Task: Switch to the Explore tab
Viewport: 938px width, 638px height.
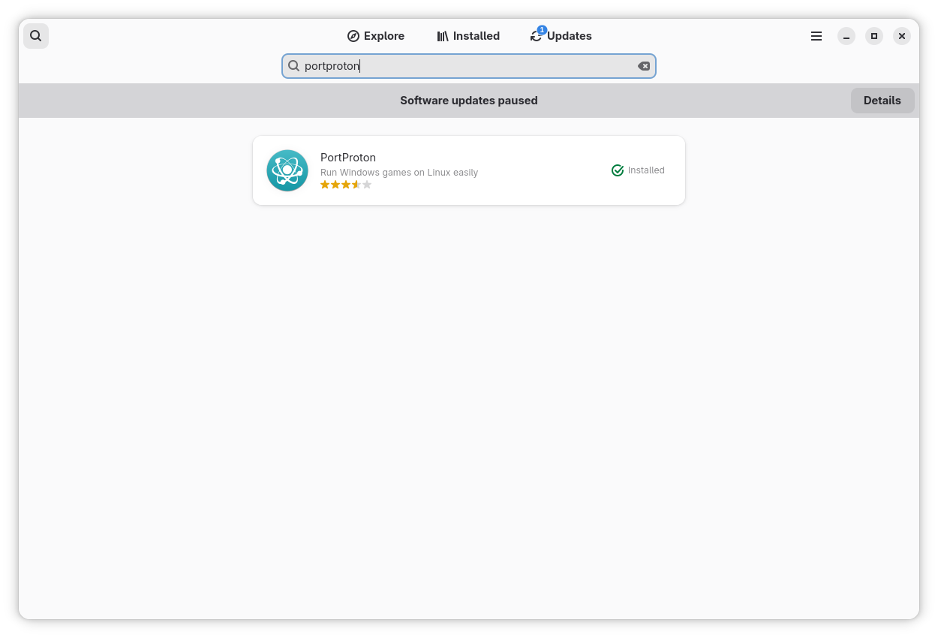Action: [x=376, y=36]
